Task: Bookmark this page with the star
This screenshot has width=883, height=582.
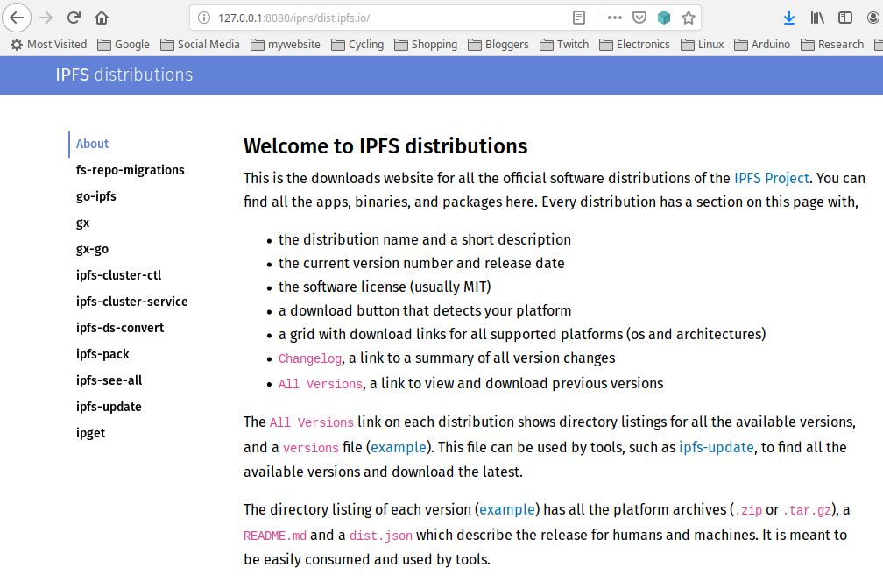Action: tap(689, 18)
